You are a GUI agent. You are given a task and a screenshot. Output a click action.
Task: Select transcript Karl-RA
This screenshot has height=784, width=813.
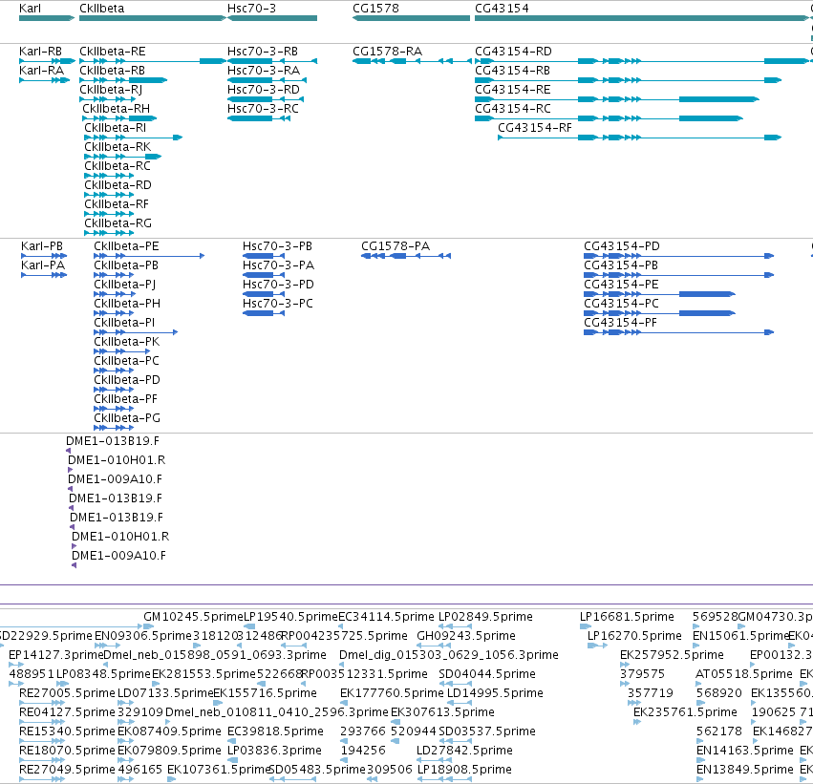coord(41,71)
